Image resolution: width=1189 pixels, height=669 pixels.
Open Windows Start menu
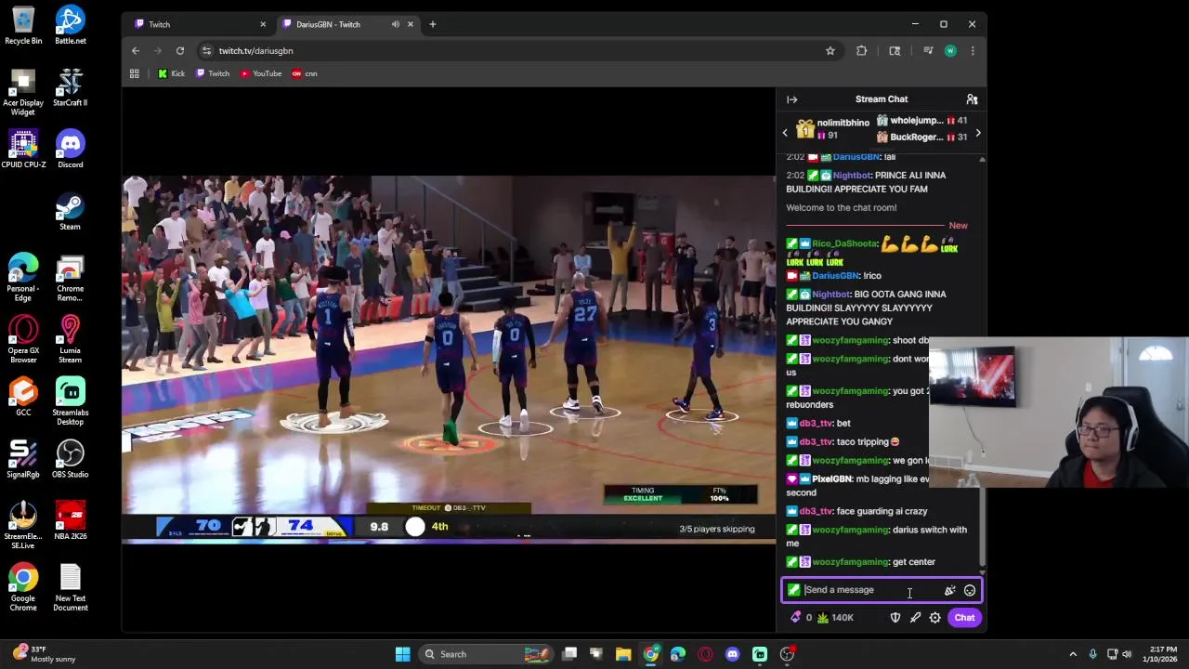coord(402,654)
